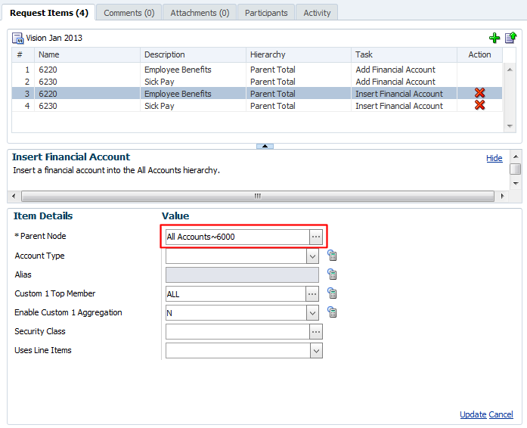The height and width of the screenshot is (428, 527).
Task: Click the calculator icon next to Account Type
Action: (332, 256)
